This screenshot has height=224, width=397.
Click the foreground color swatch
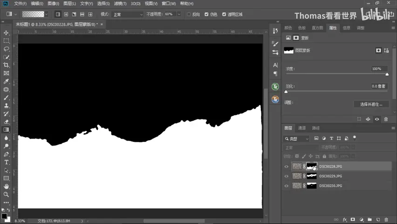pos(4,216)
